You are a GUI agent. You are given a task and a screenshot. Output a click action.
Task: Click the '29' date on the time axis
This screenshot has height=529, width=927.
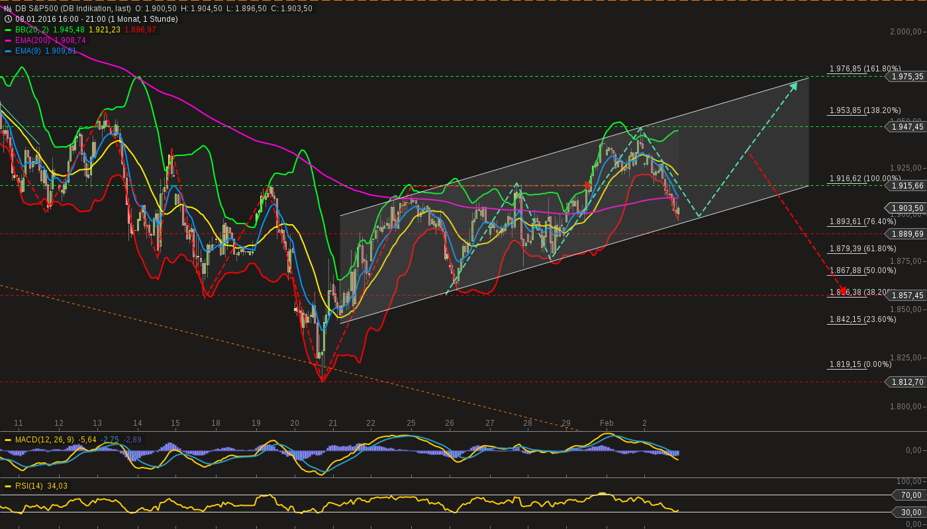pos(566,423)
